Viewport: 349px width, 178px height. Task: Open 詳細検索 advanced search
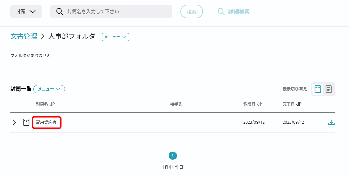click(234, 12)
